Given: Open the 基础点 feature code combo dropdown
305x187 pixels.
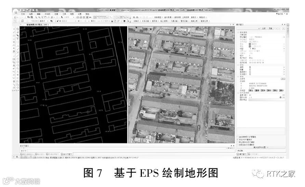Looking at the screenshot, I should click(x=48, y=21).
